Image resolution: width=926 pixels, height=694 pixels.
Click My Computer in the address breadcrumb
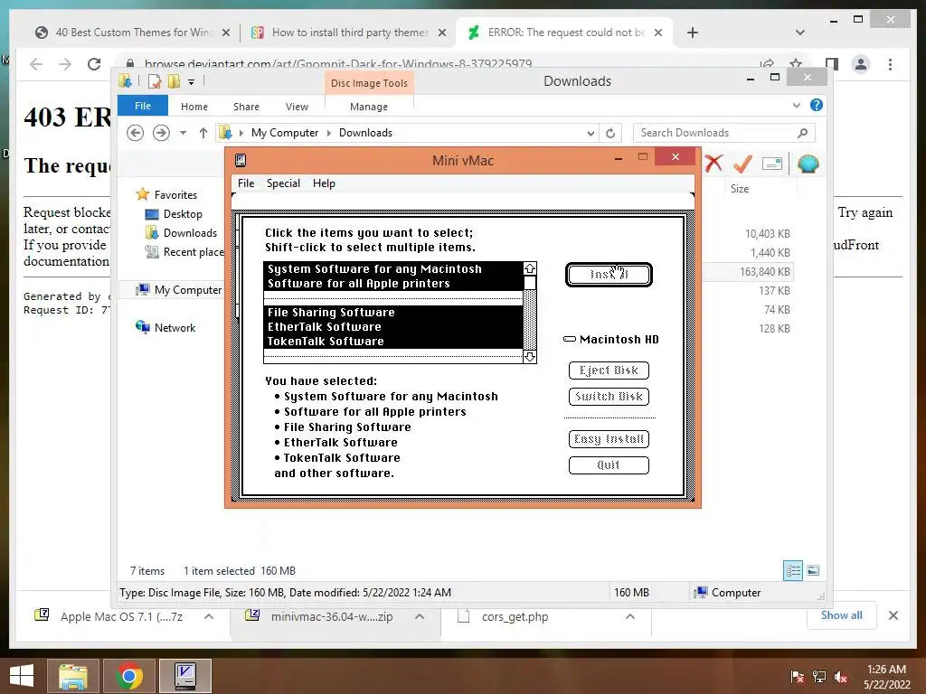click(x=285, y=133)
